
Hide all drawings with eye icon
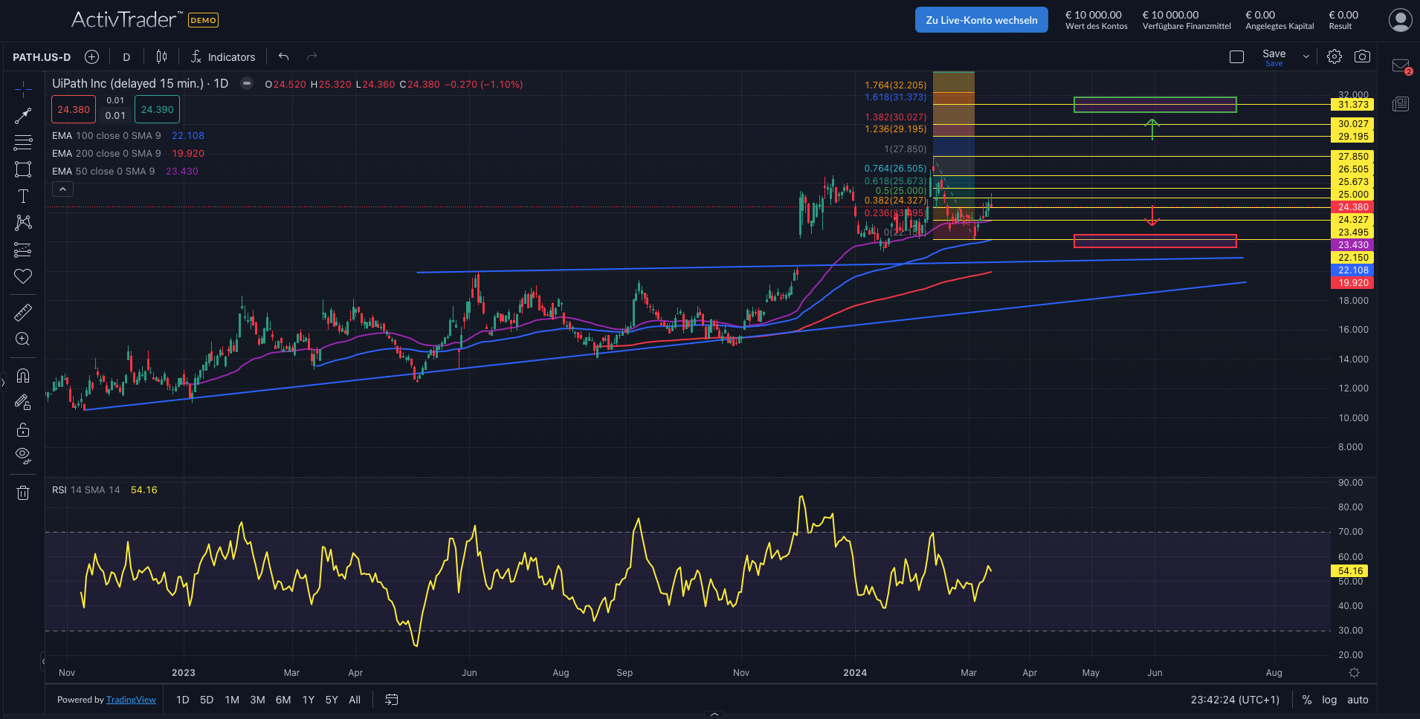point(23,455)
